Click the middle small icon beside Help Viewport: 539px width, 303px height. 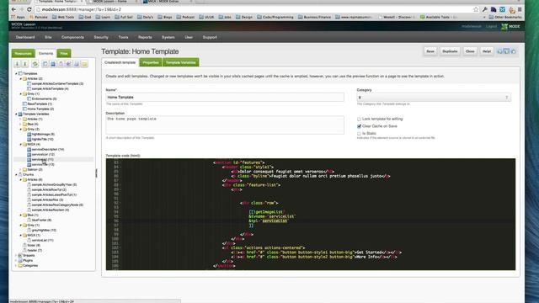coord(506,51)
